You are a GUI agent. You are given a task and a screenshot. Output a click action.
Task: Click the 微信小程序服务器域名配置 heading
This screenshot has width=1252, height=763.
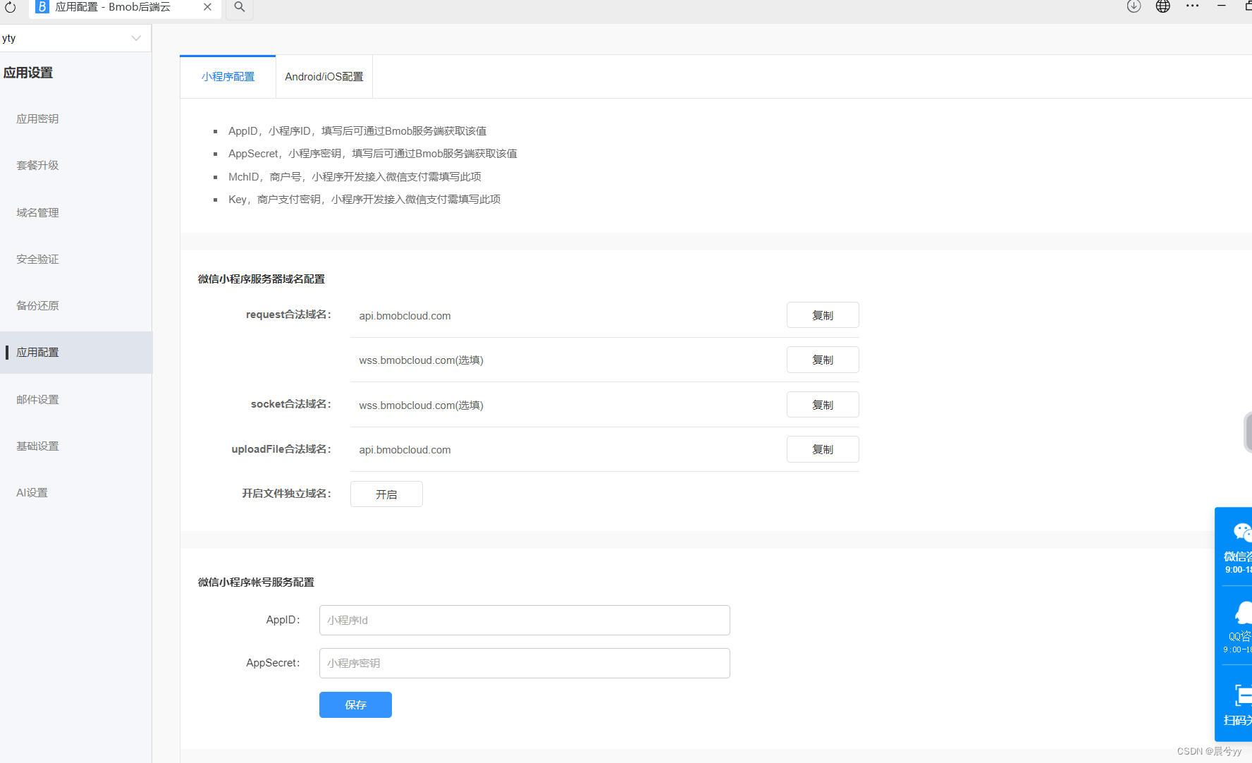[262, 279]
